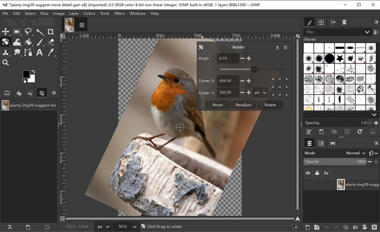Screen dimensions: 380x232
Task: Open the layer Mode dropdown showing Normal
Action: [355, 153]
